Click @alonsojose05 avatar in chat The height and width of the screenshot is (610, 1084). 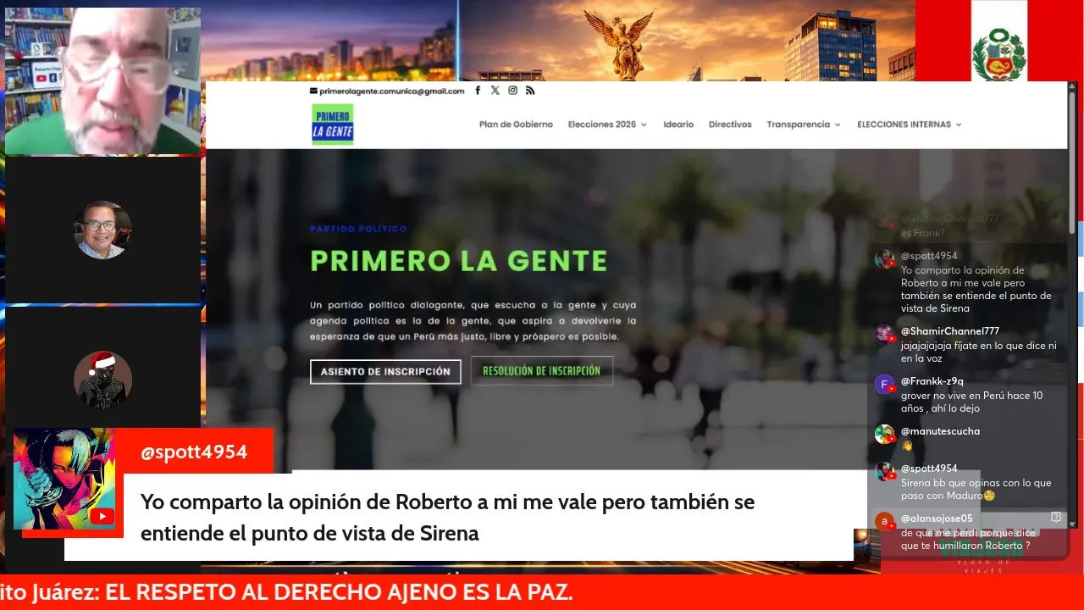pos(884,521)
